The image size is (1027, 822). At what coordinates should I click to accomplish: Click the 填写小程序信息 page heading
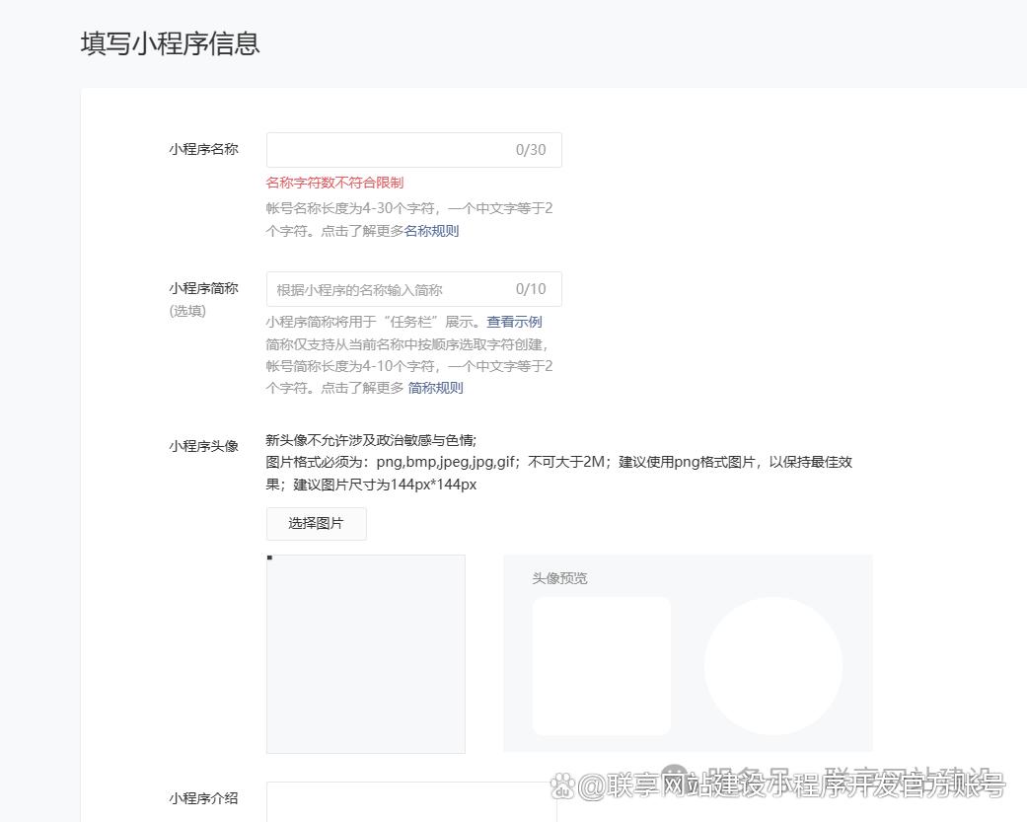[x=170, y=43]
